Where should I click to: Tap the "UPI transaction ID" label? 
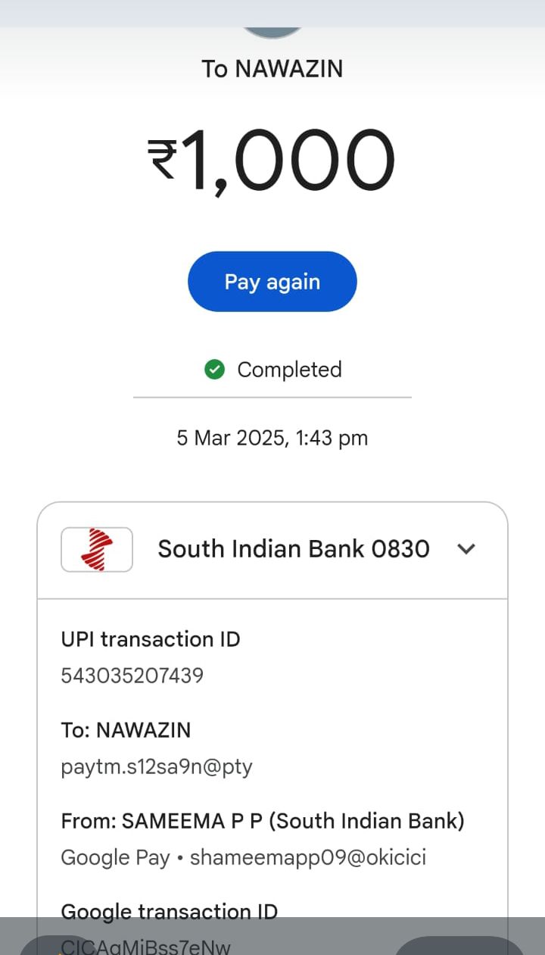pyautogui.click(x=150, y=639)
